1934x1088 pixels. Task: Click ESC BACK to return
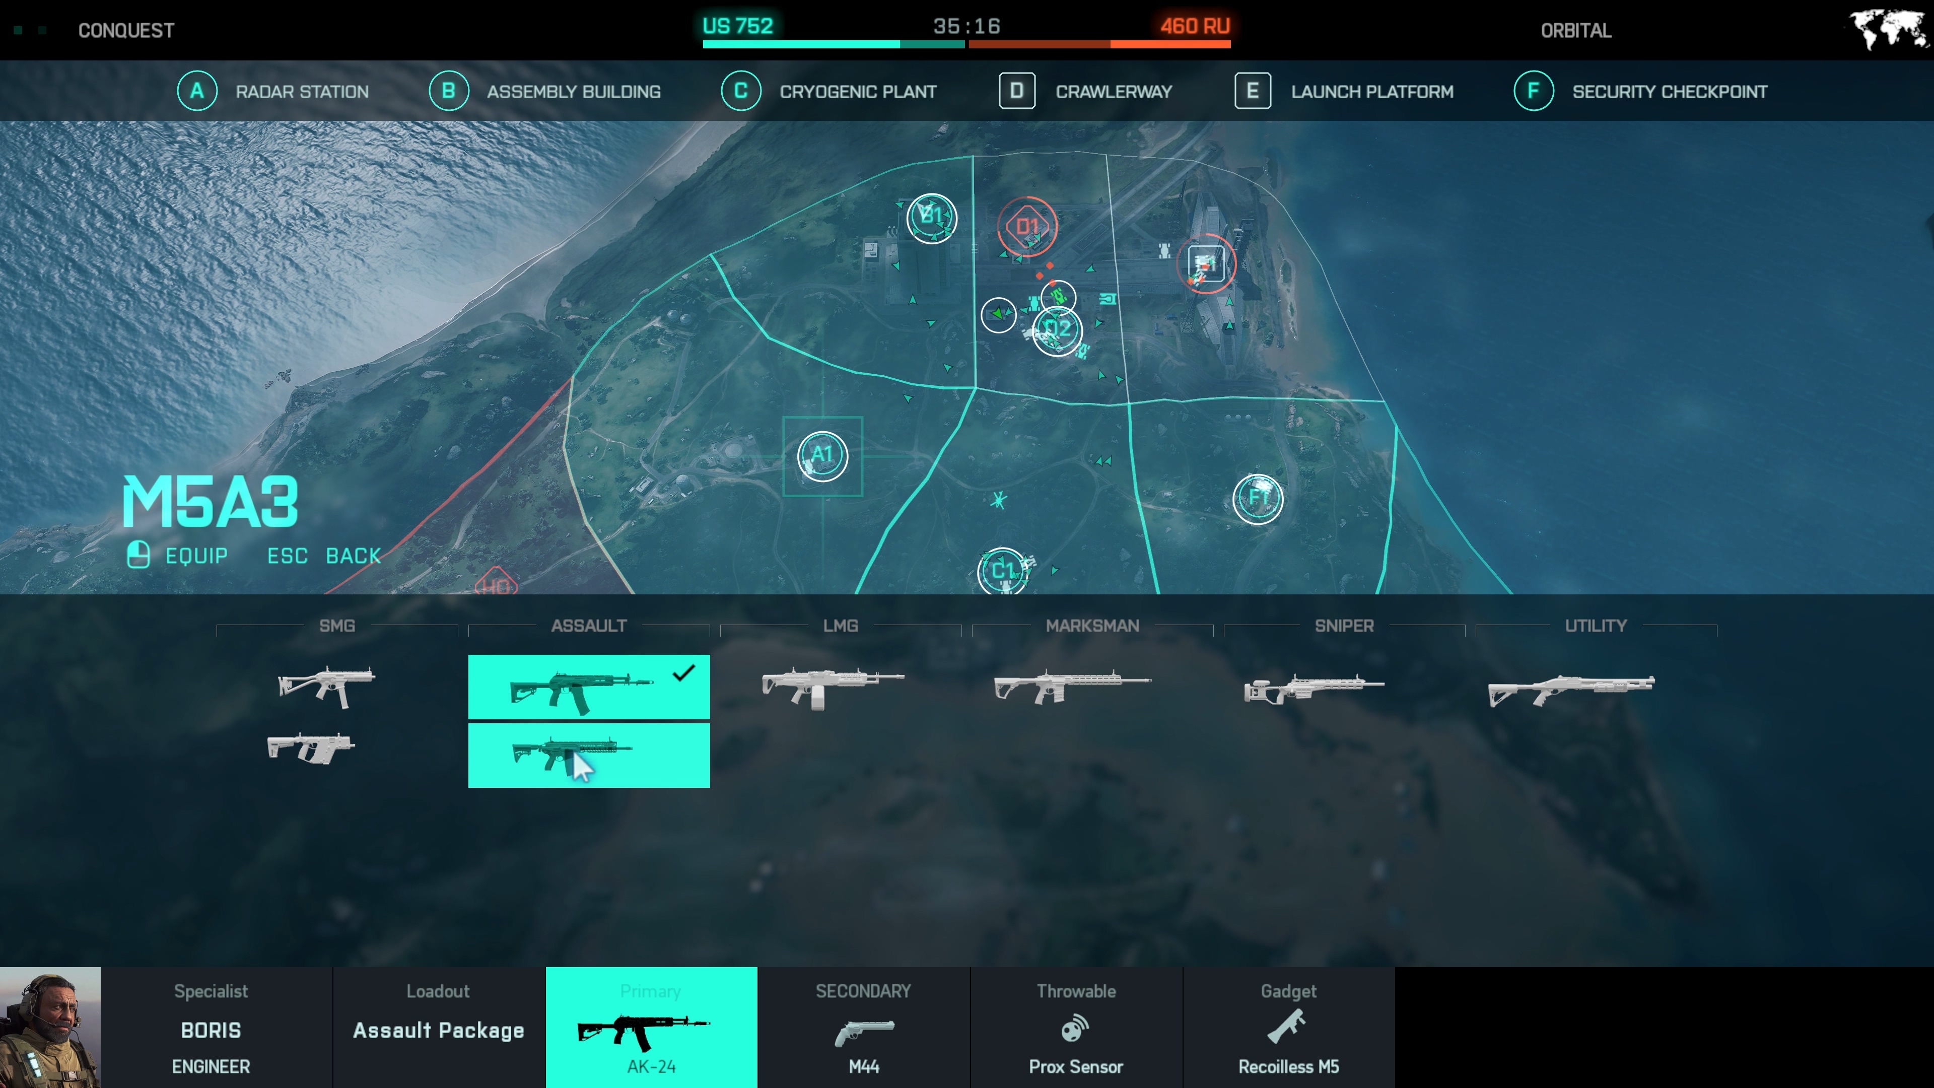(323, 556)
